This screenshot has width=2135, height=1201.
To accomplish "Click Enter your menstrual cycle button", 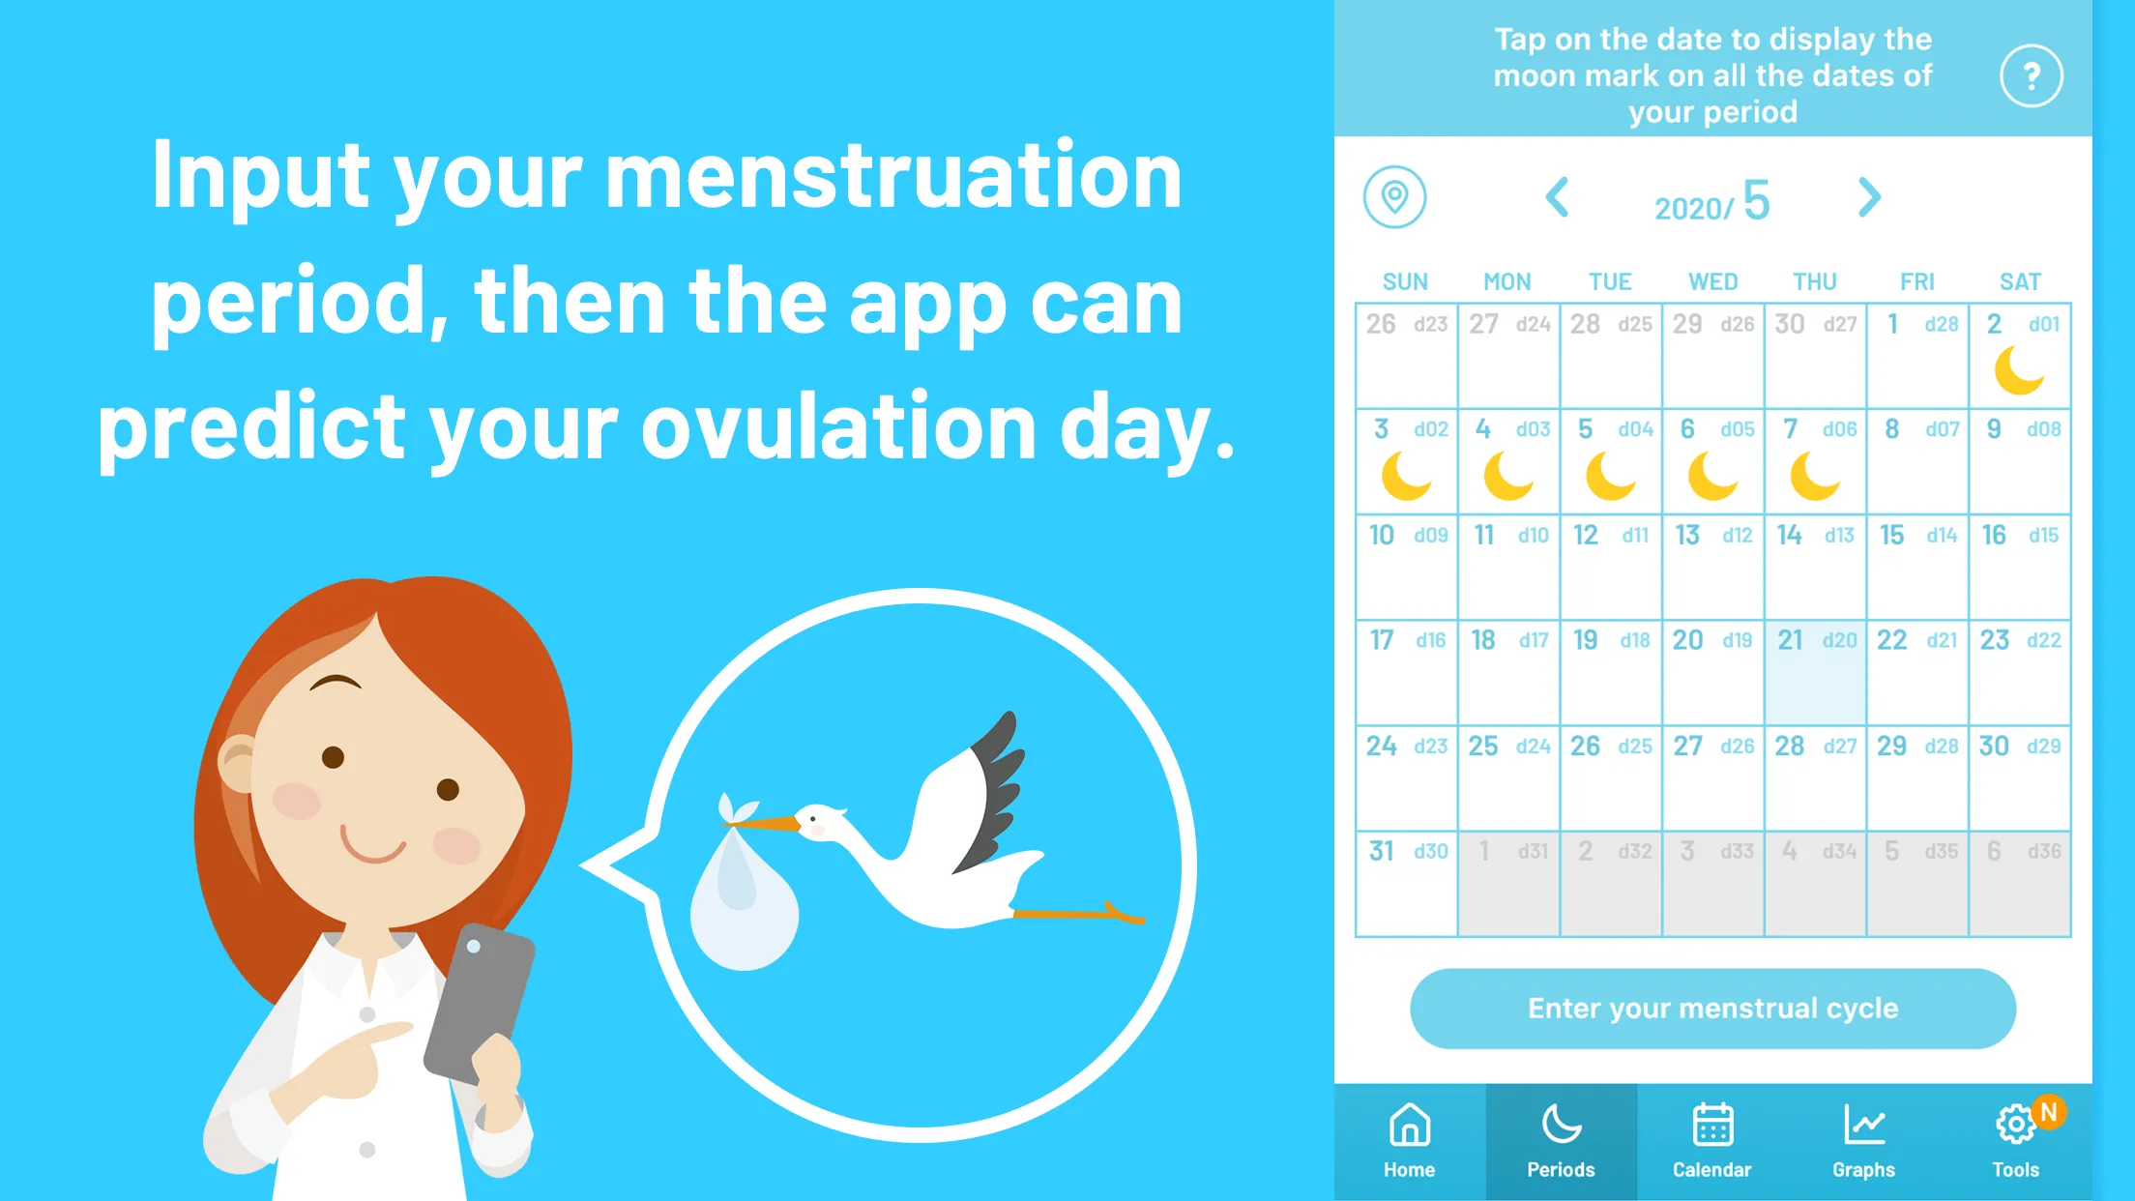I will 1712,1008.
